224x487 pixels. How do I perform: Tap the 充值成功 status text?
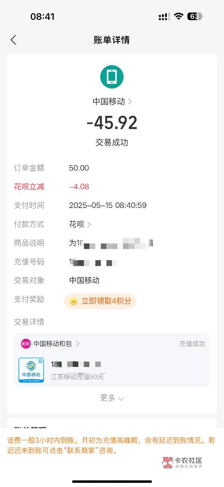click(x=192, y=344)
